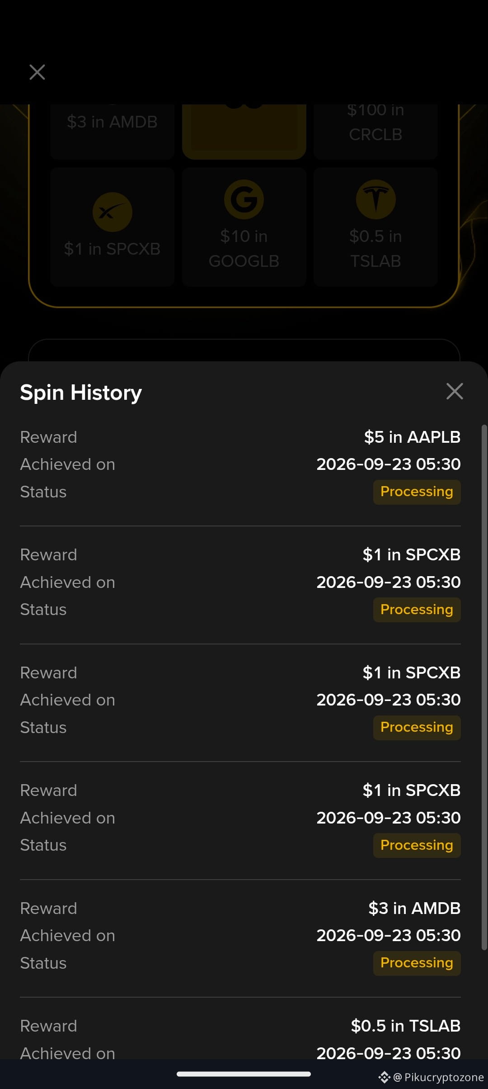Tap the $0.5 in TSLAB prize label
488x1089 pixels.
(375, 249)
